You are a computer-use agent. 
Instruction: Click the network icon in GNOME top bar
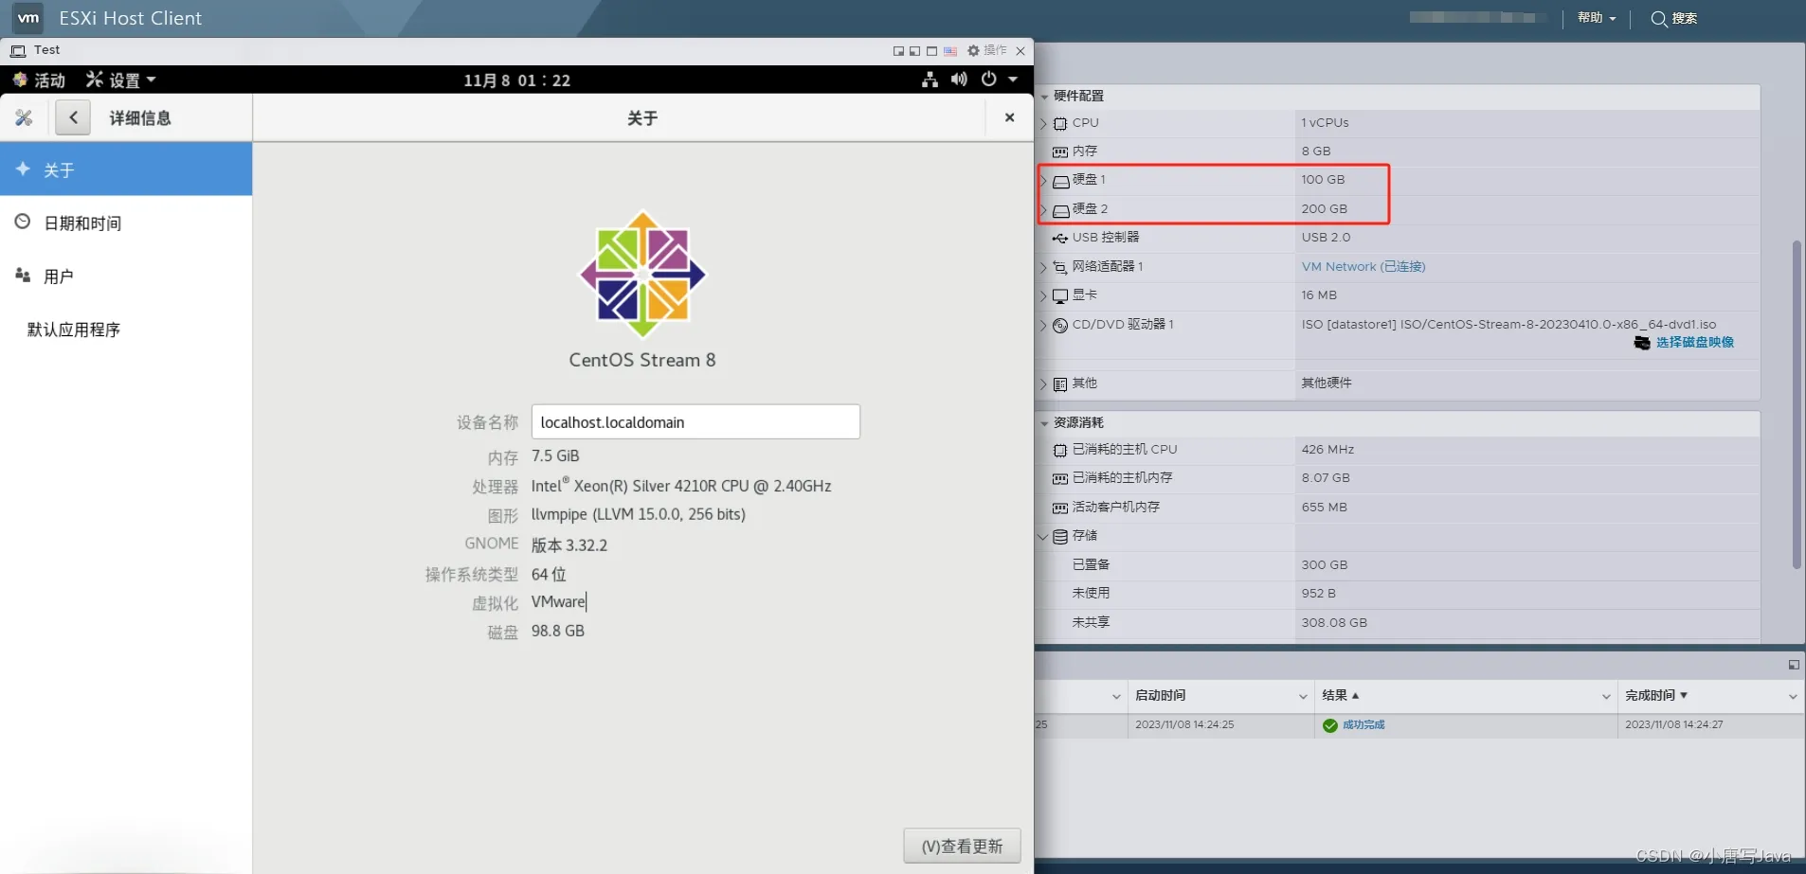(930, 80)
